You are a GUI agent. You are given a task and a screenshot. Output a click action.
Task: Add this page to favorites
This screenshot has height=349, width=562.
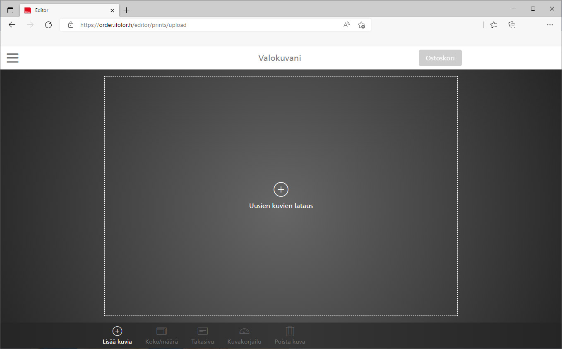pos(361,25)
